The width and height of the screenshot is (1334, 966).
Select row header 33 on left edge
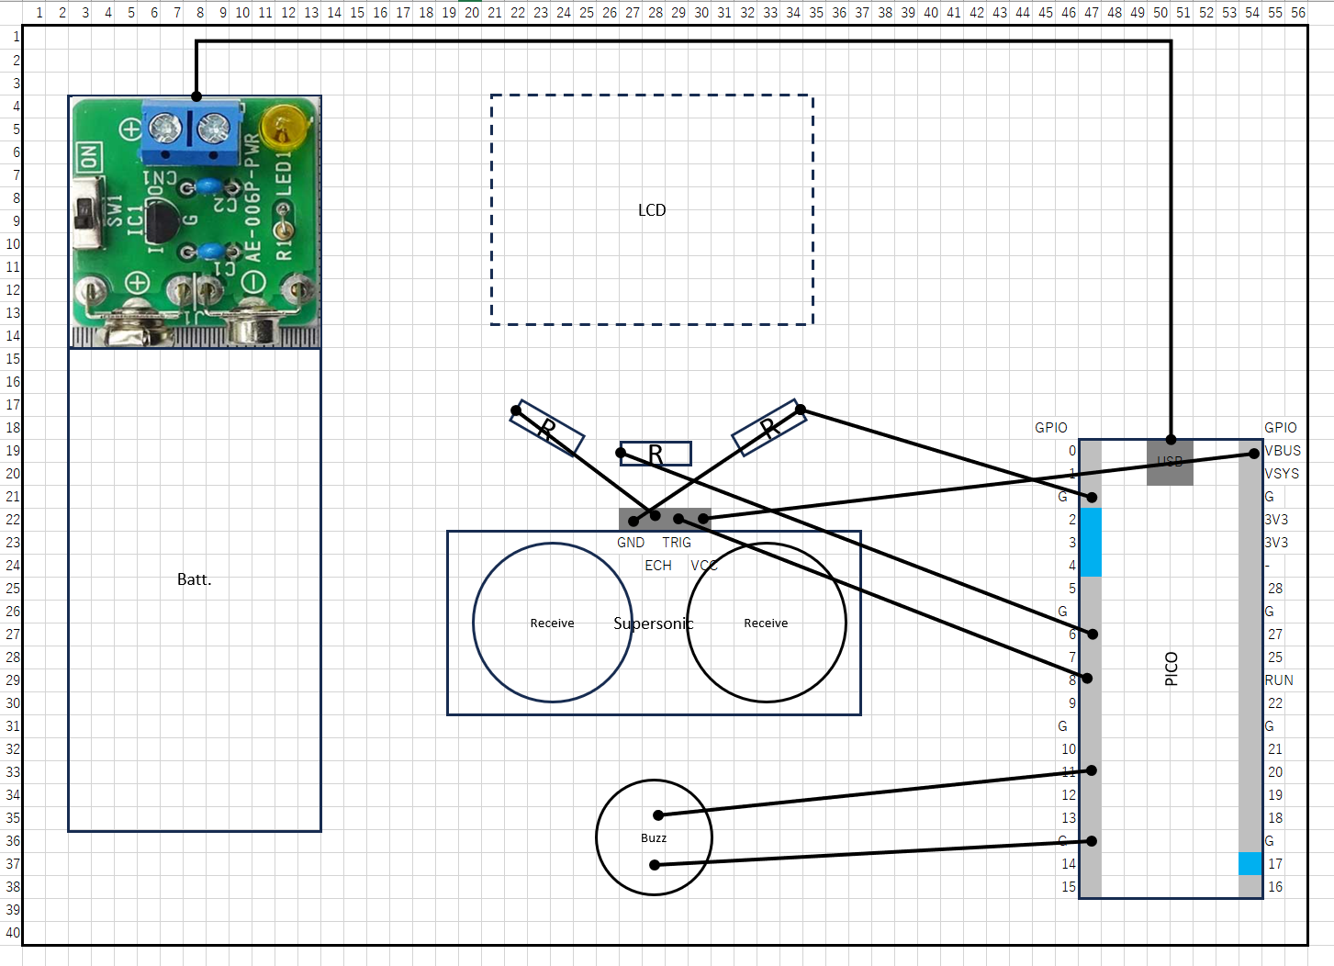[x=12, y=772]
